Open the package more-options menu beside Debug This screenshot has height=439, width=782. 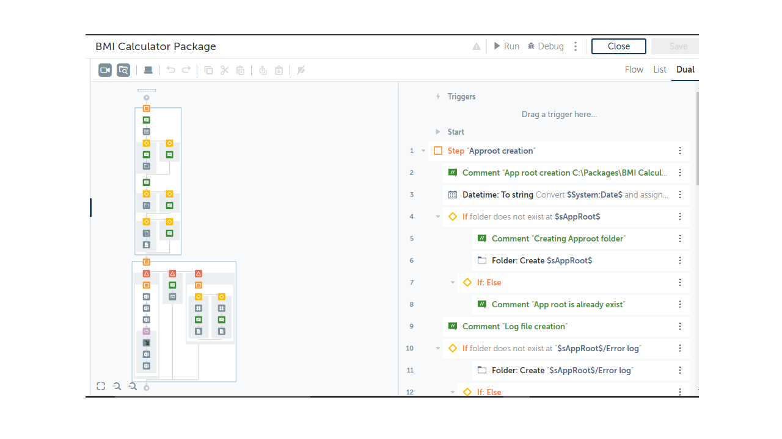point(576,46)
